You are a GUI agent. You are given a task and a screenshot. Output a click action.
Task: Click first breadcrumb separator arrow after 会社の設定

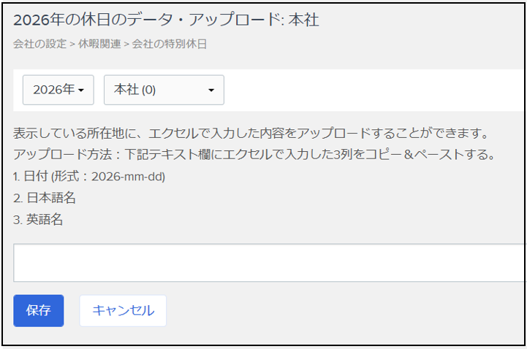72,45
